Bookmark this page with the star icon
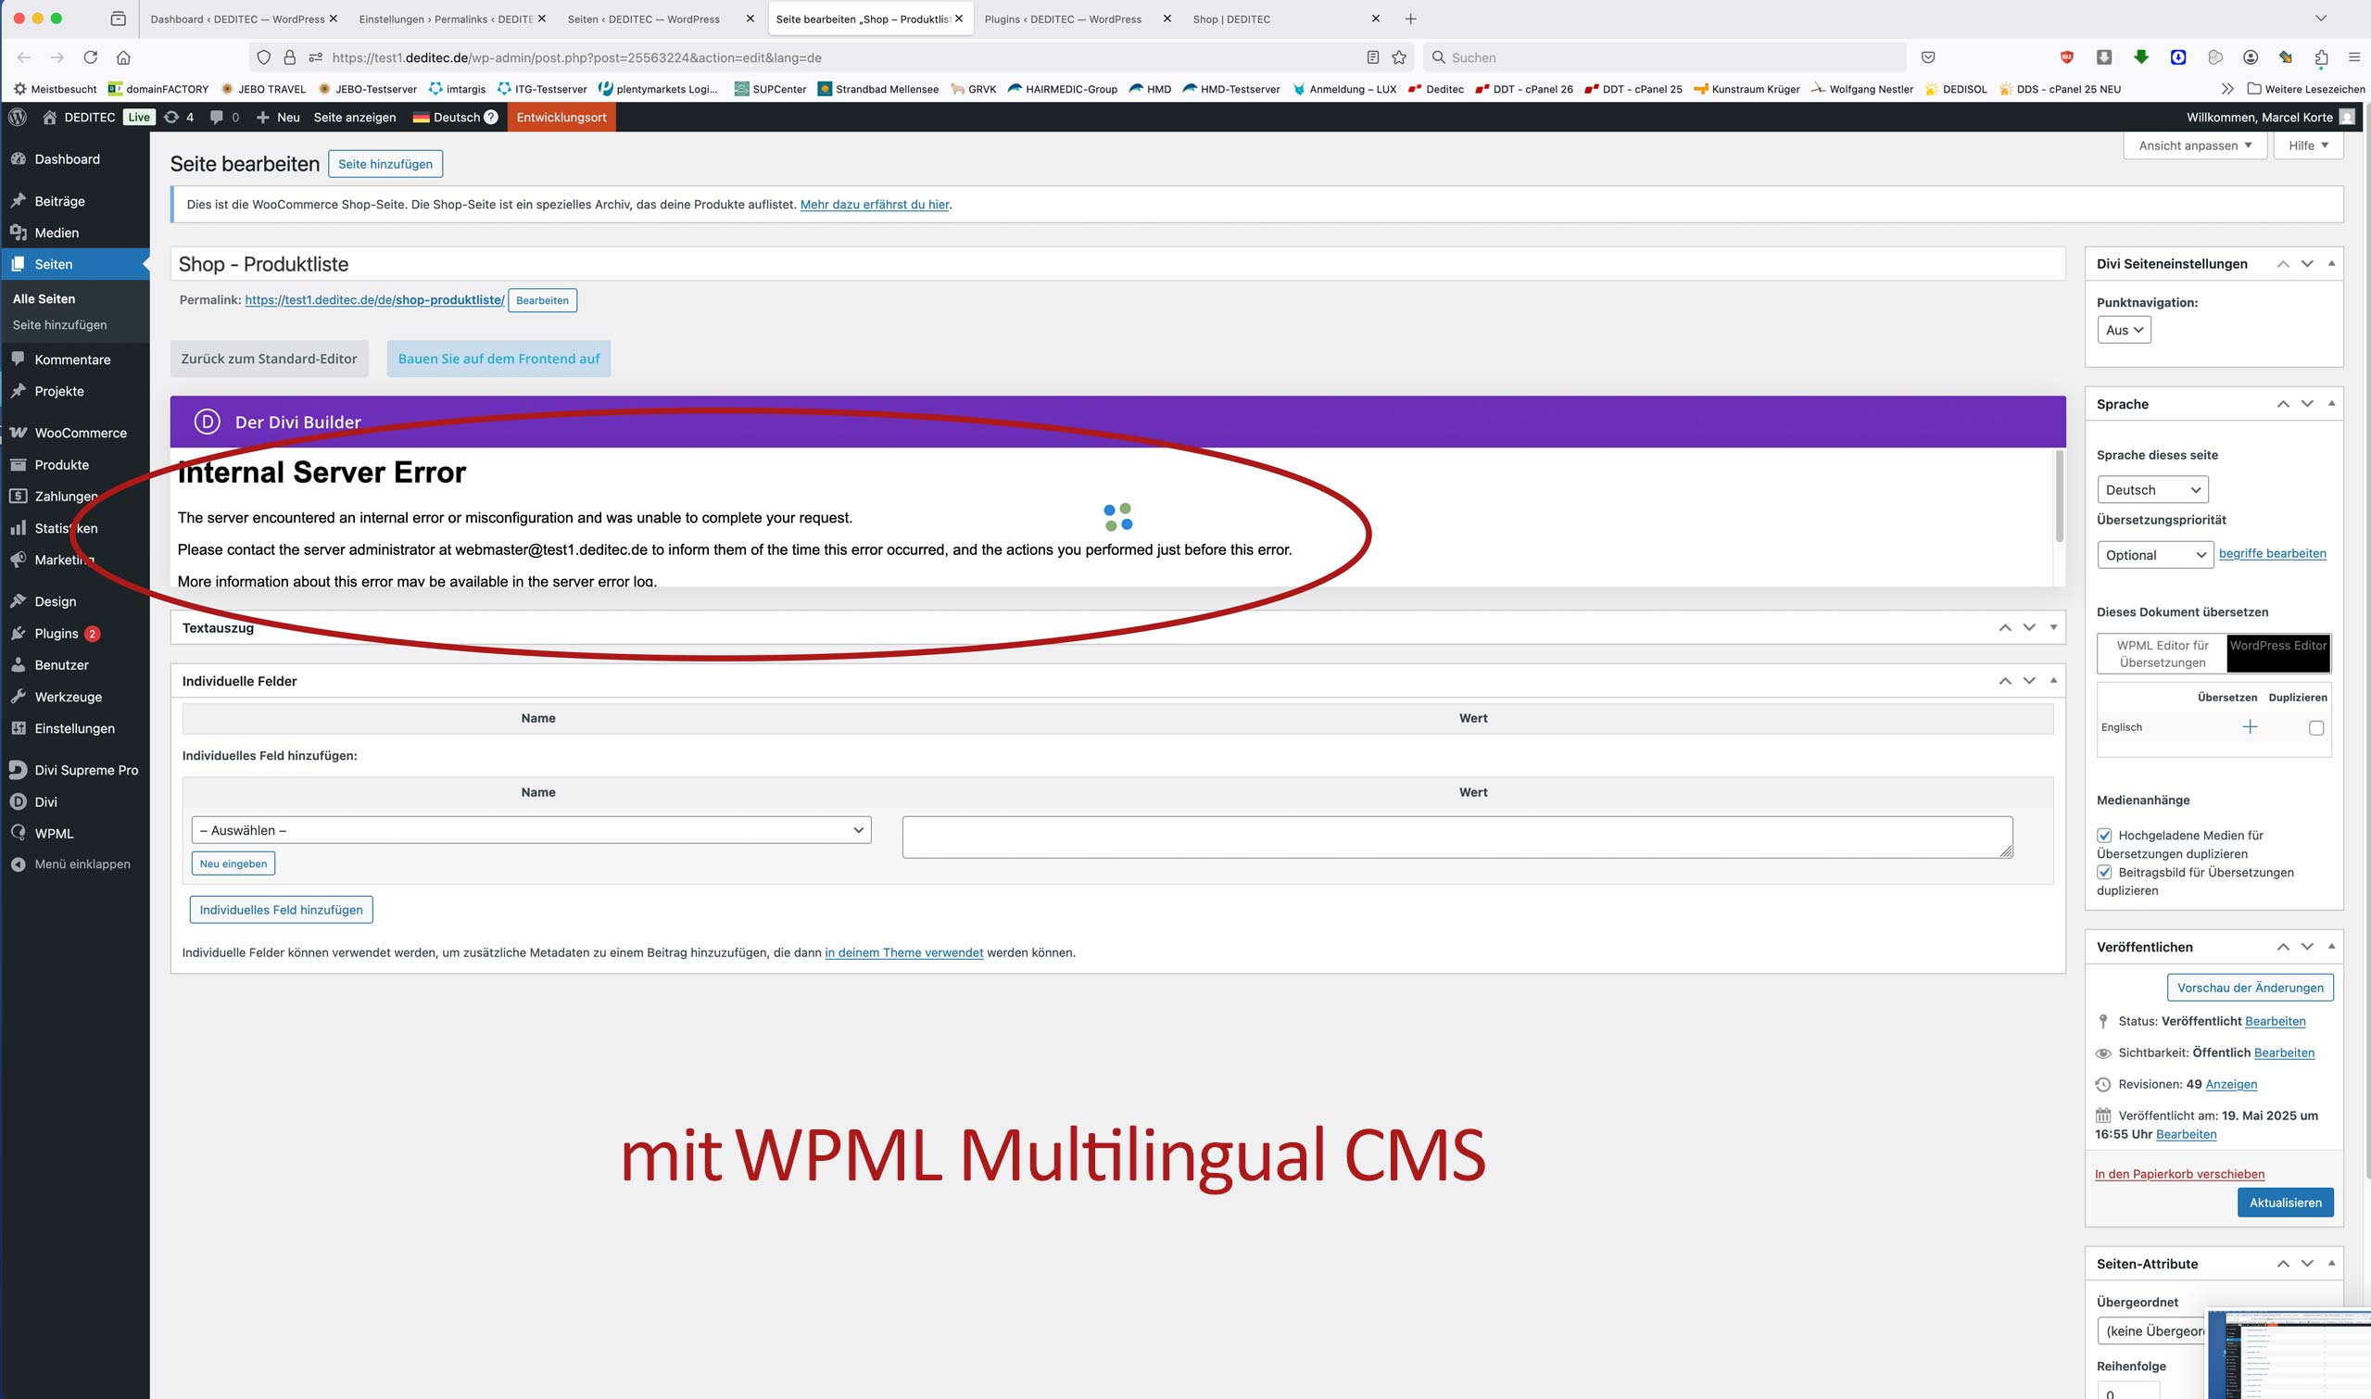The image size is (2371, 1399). (1399, 57)
